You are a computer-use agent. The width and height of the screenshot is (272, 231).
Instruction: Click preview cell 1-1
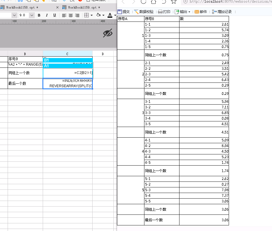click(x=162, y=24)
